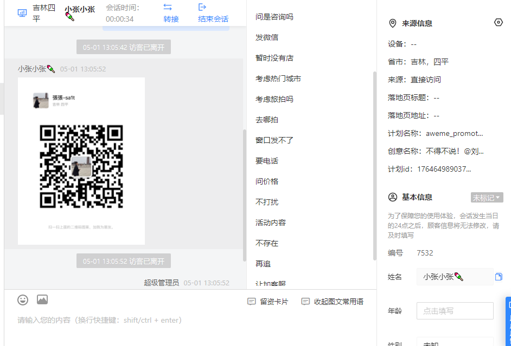Select quick reply 要电话

click(267, 161)
